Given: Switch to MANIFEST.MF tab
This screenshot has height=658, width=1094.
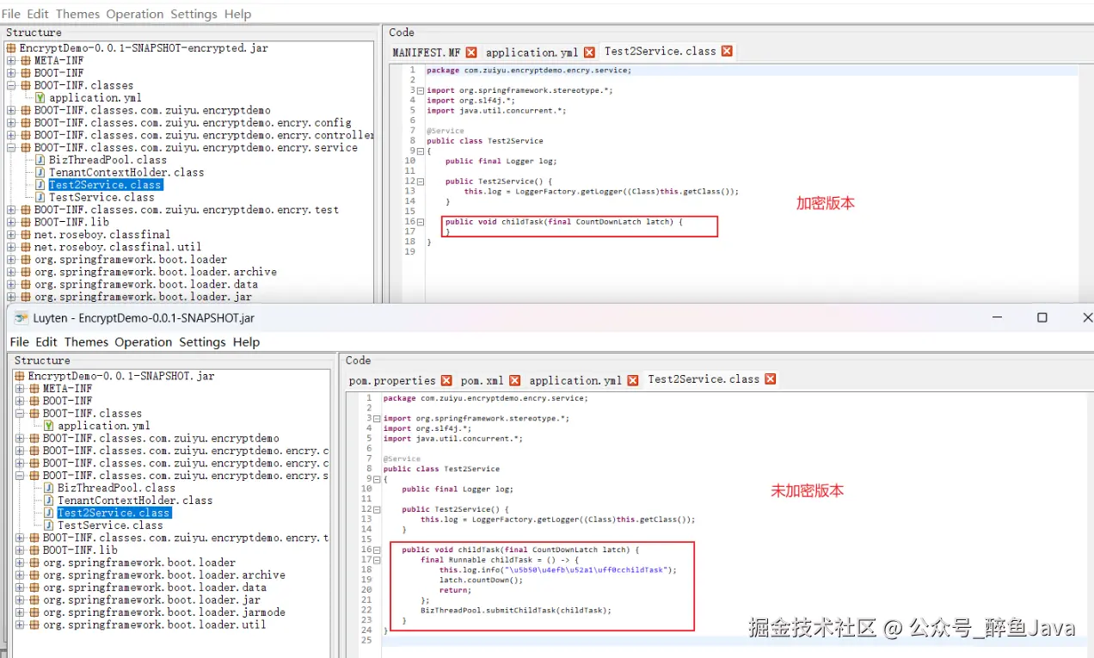Looking at the screenshot, I should tap(427, 52).
